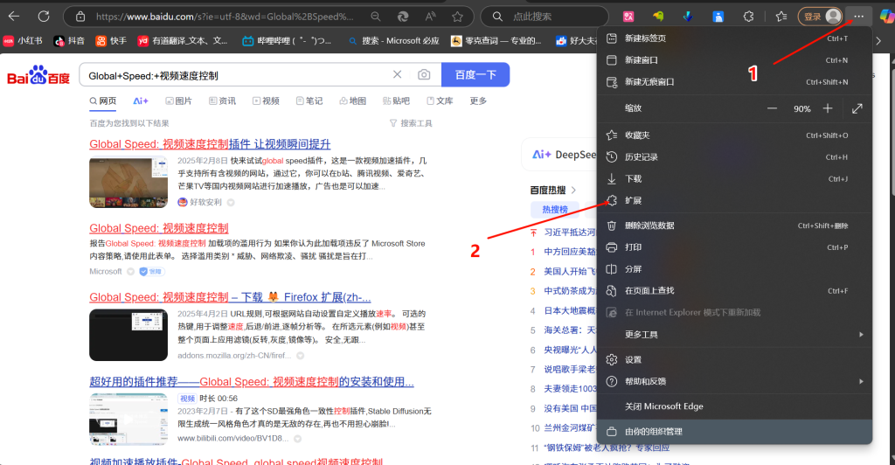This screenshot has height=465, width=895.
Task: Click the 百度一下 search button
Action: 475,75
